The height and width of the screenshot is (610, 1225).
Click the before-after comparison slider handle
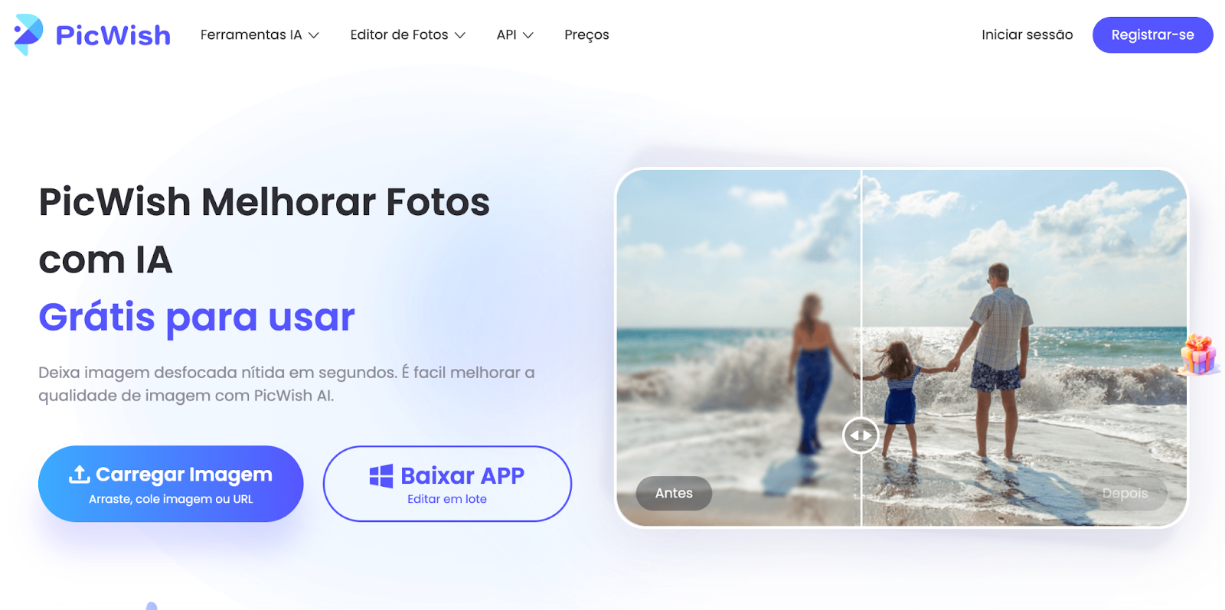(x=861, y=435)
